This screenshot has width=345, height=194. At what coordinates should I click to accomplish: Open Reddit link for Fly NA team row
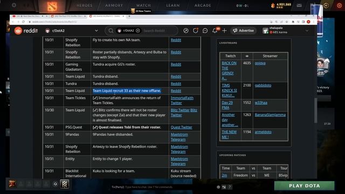pos(176,40)
